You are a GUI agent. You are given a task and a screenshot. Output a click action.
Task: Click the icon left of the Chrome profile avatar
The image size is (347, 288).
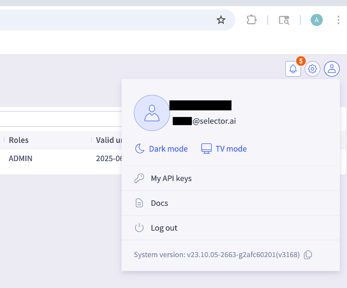pyautogui.click(x=284, y=20)
